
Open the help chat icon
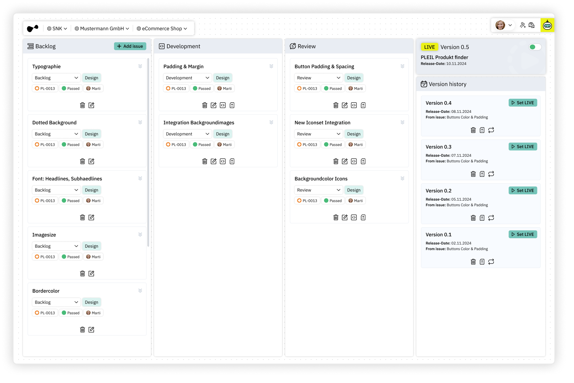point(531,25)
